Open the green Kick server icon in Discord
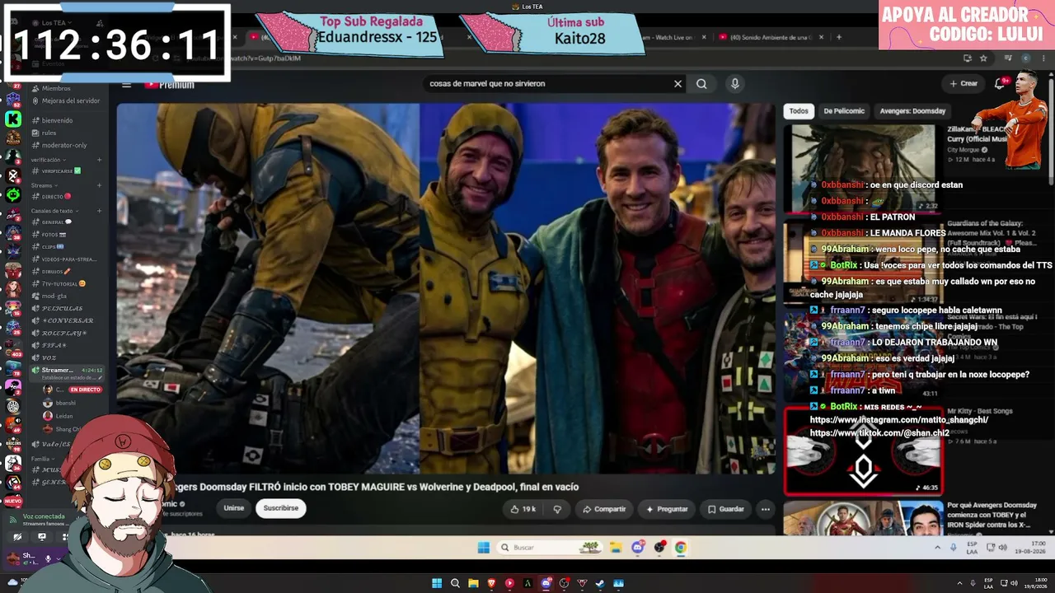Screen dimensions: 1055x593 click(x=13, y=119)
